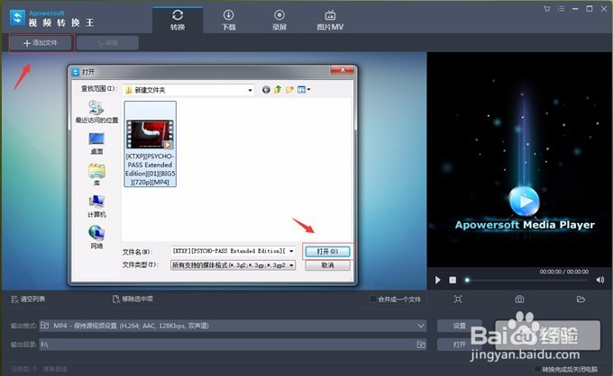The image size is (613, 376).
Task: Go back to last folder in Open dialog
Action: pos(266,90)
